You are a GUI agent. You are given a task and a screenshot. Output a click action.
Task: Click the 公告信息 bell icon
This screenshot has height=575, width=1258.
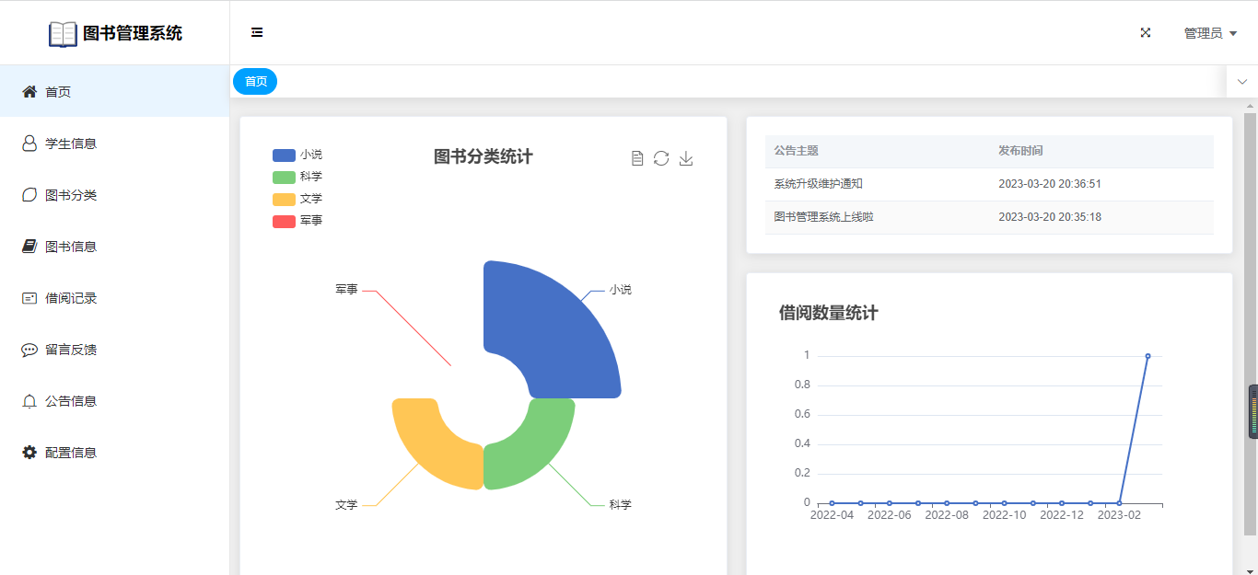[x=29, y=401]
